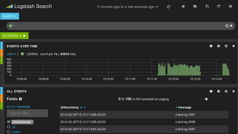Image resolution: width=238 pixels, height=134 pixels.
Task: Click the _id field name
Action: pyautogui.click(x=13, y=127)
